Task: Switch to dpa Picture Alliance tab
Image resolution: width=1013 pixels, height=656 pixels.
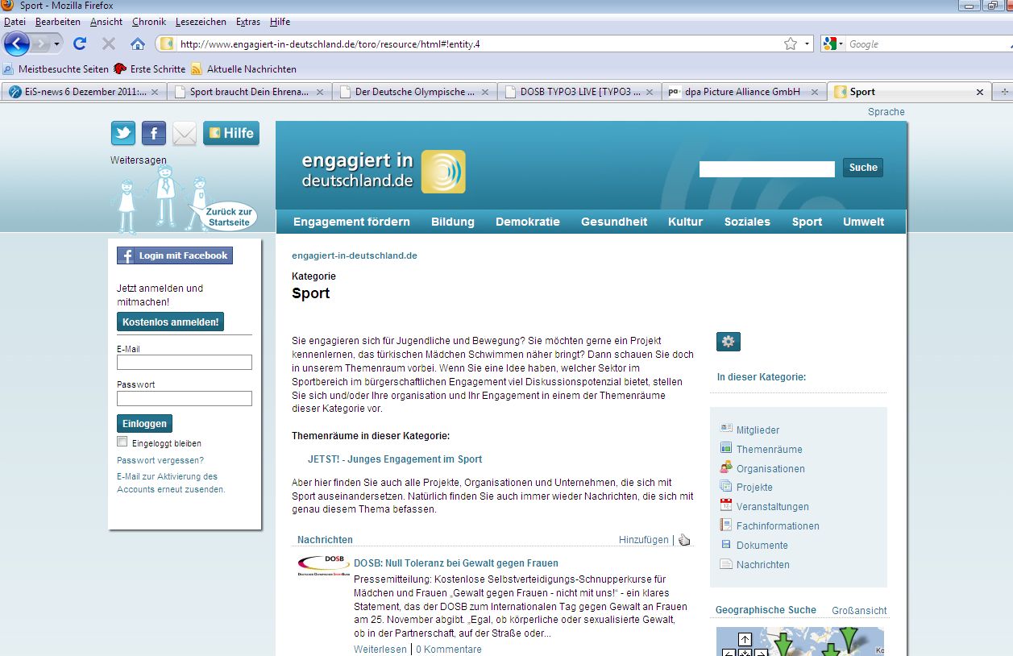Action: [744, 92]
